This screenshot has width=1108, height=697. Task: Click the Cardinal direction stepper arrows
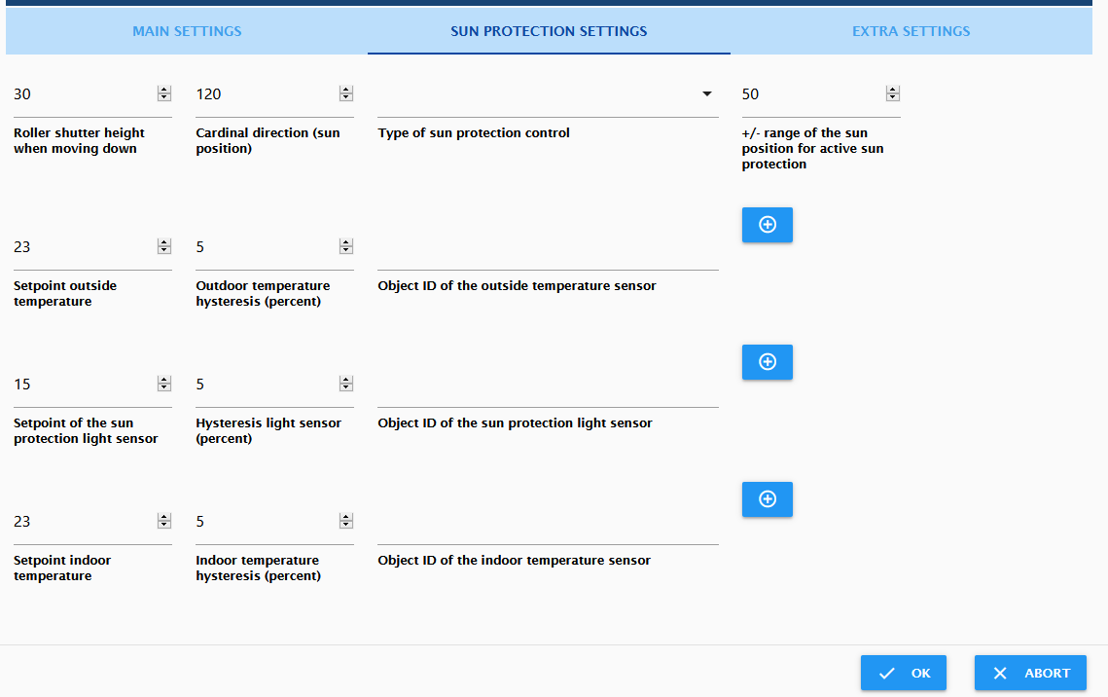(345, 93)
